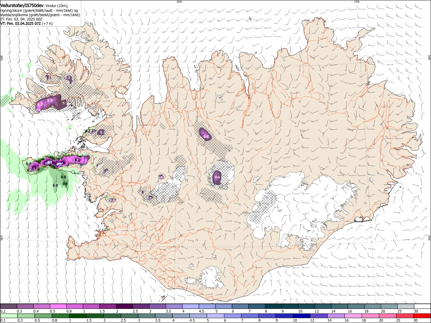Pick upper legend swatch between 12 and 14

(x=323, y=307)
